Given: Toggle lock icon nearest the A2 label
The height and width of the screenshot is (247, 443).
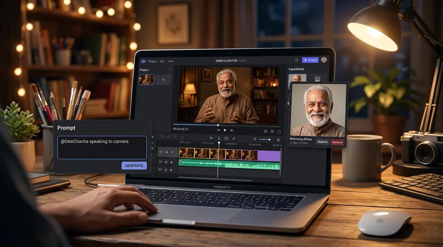Looking at the screenshot, I should pos(166,170).
